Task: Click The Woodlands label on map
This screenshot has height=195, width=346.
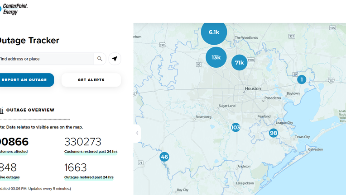Action: tap(246, 37)
